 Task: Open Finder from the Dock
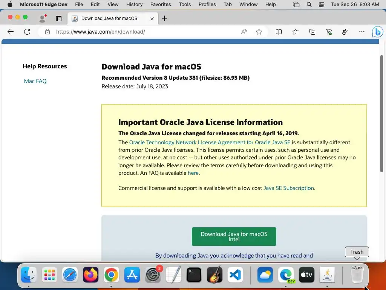point(29,275)
